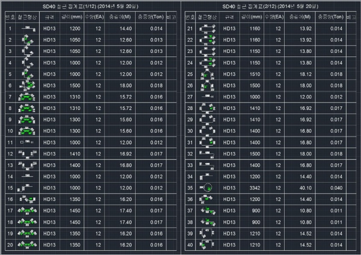Click total length 14.52 in row 40
This screenshot has width=361, height=255.
coord(306,245)
